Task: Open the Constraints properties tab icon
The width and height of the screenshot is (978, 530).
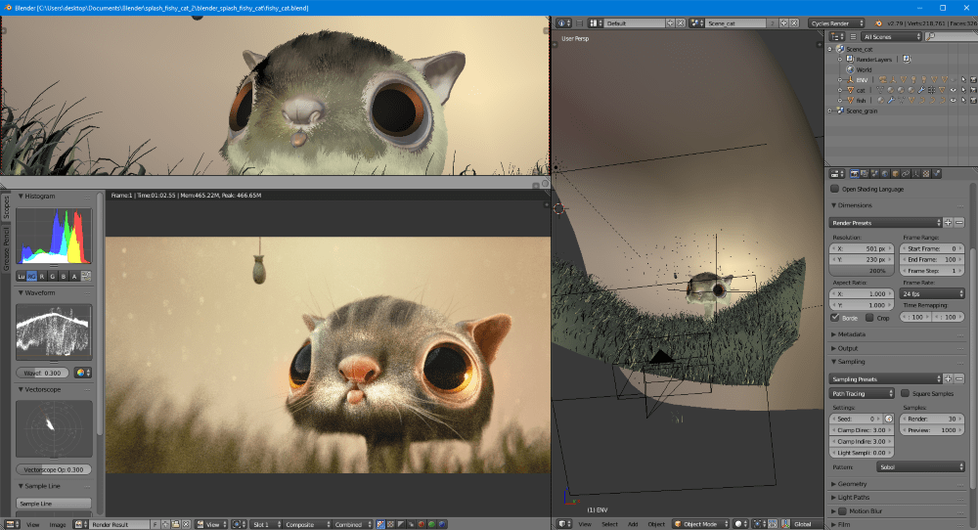Action: coord(906,174)
